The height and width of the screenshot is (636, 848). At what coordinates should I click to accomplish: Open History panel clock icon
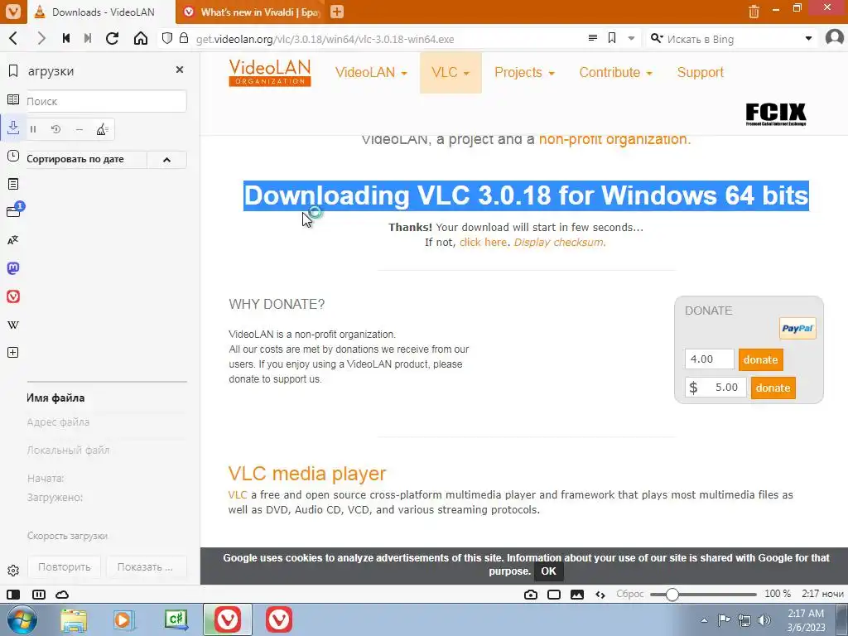point(13,157)
